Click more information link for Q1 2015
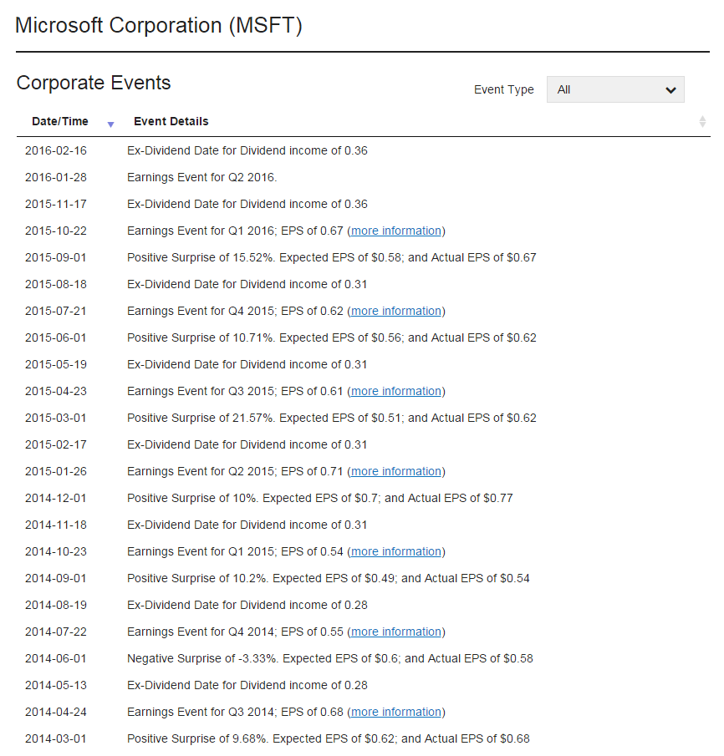The image size is (724, 756). (396, 552)
